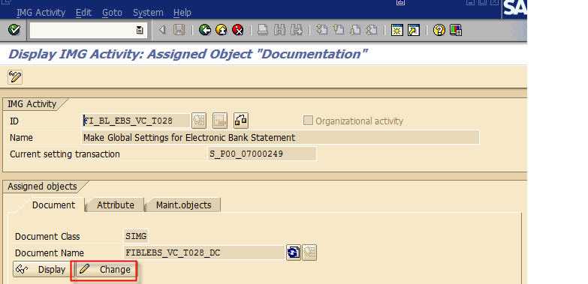Go back with the green Back arrow
588x284 pixels.
tap(205, 30)
